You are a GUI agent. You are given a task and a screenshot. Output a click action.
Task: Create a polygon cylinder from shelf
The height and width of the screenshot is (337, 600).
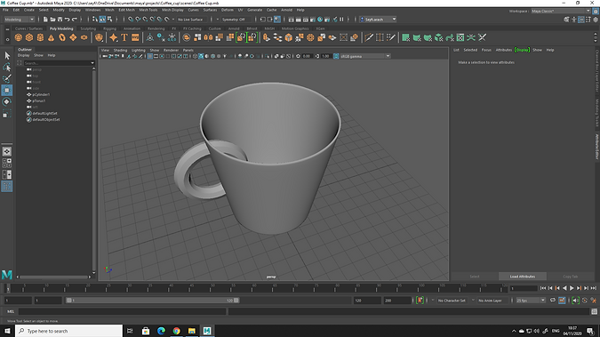40,37
